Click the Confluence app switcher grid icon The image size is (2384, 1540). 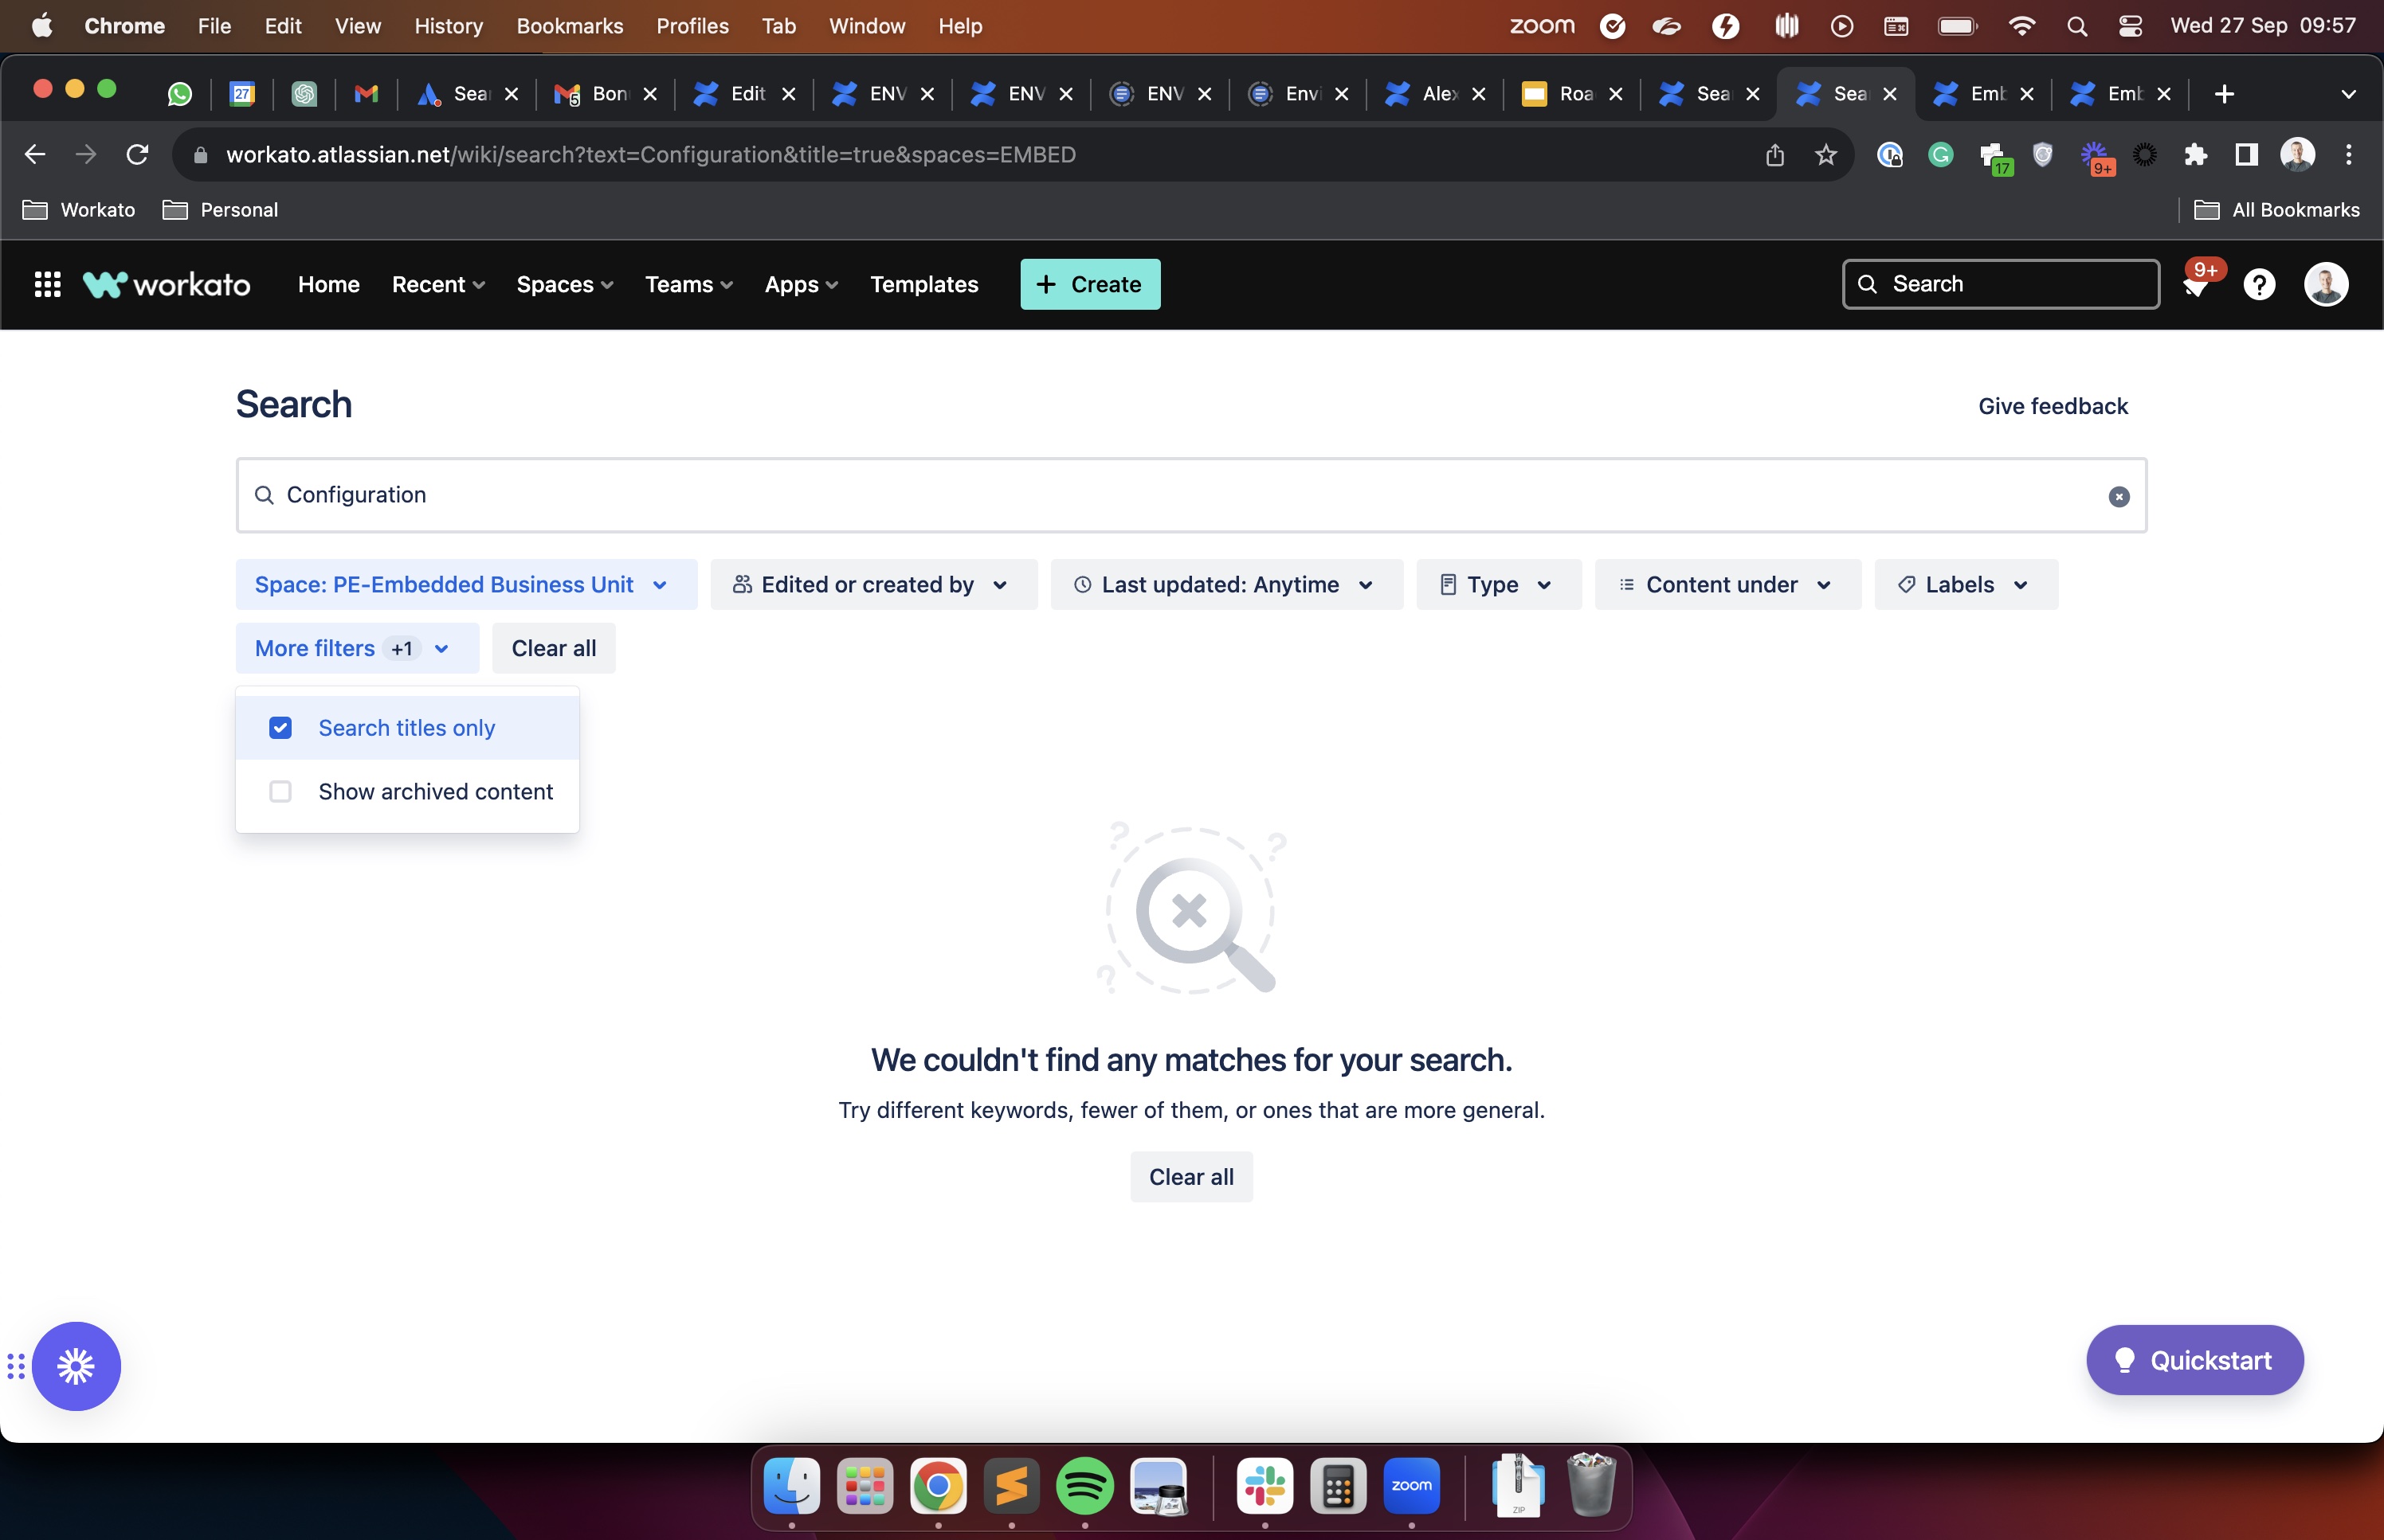pos(47,284)
